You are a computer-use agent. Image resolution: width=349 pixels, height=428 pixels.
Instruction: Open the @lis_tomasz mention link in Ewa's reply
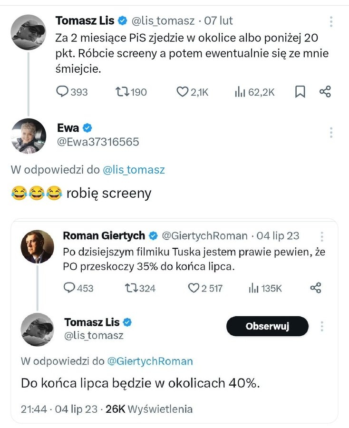coord(134,169)
